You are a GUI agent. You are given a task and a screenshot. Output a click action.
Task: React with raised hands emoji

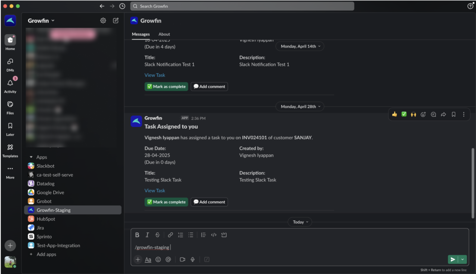[414, 114]
